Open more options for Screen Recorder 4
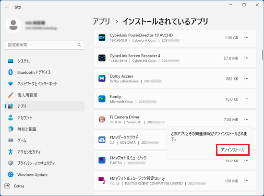The width and height of the screenshot is (264, 196). point(246,58)
